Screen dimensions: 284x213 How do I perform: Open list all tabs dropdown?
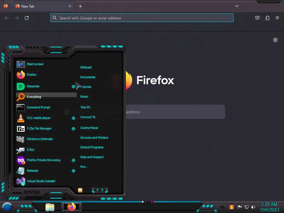pos(237,6)
